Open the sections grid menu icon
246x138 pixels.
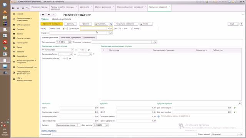coord(13,8)
